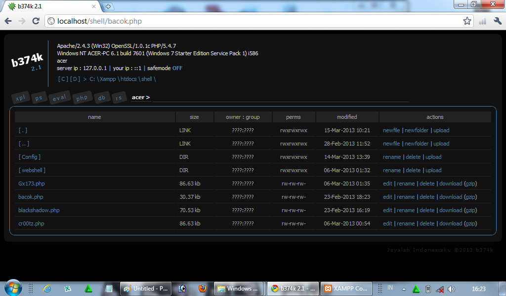This screenshot has width=506, height=296.
Task: Open browser settings with the wrench icon
Action: pyautogui.click(x=498, y=21)
